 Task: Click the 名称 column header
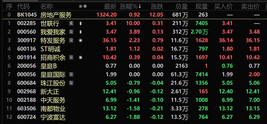tap(47, 6)
